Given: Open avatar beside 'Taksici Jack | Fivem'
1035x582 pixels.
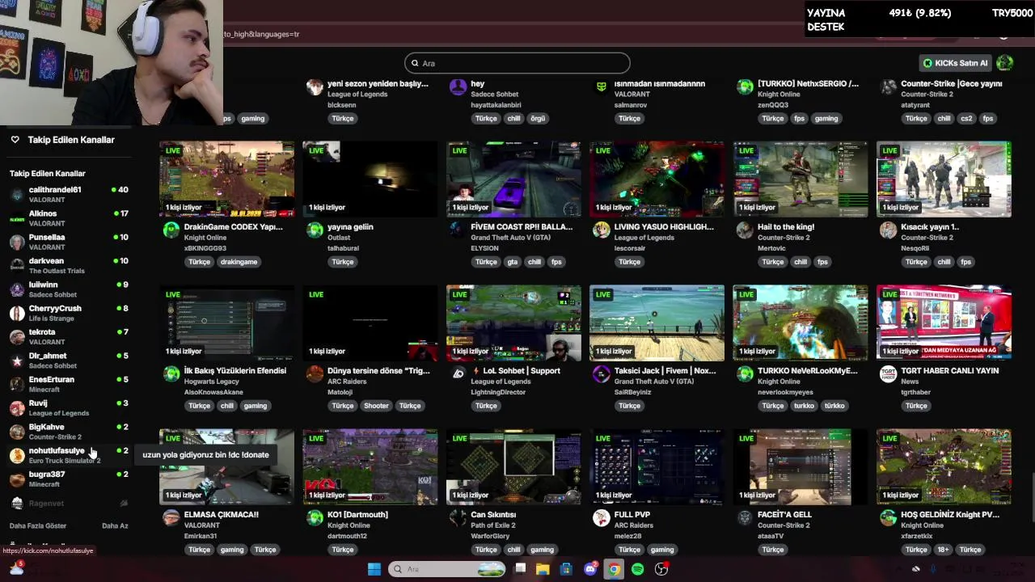Looking at the screenshot, I should click(x=602, y=373).
